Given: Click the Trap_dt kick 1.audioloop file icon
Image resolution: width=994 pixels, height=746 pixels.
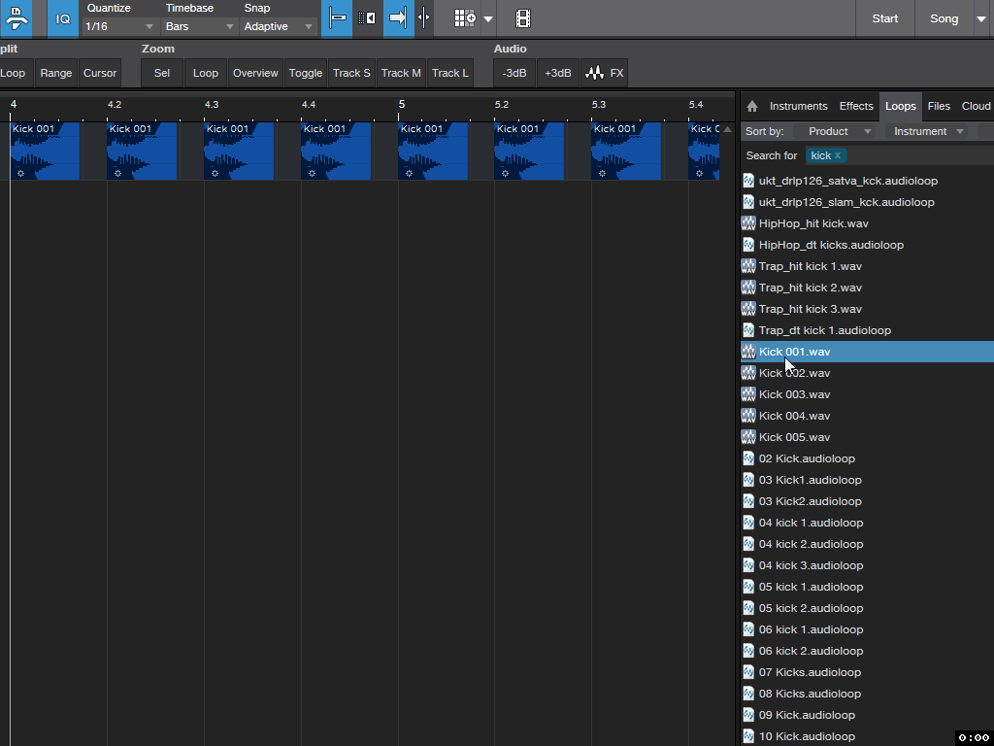Looking at the screenshot, I should pyautogui.click(x=748, y=330).
